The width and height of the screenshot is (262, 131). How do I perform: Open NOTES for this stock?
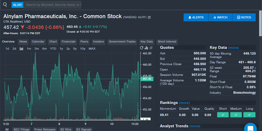[x=244, y=17]
